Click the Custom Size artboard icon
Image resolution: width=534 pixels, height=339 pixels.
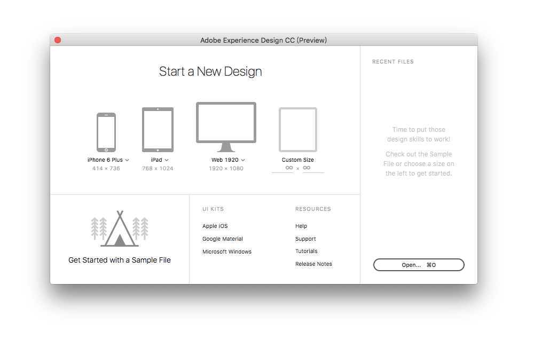[x=297, y=129]
